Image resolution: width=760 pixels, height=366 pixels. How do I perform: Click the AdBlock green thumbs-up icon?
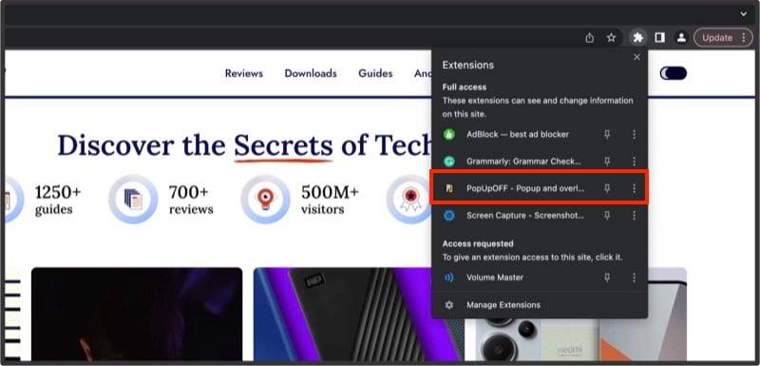pyautogui.click(x=449, y=134)
